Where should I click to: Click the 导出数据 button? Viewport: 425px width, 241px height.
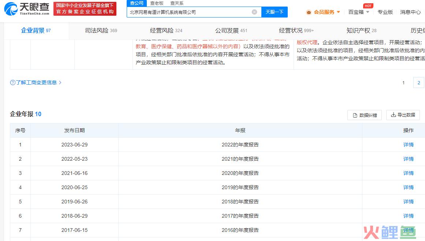click(x=403, y=115)
